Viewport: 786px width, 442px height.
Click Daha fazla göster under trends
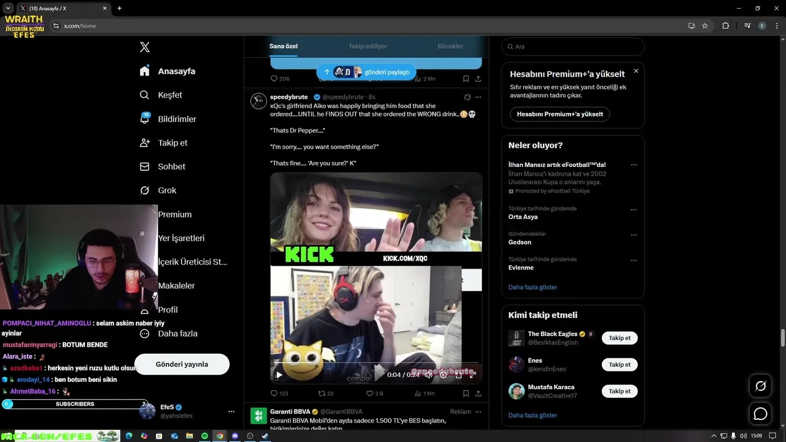click(532, 287)
